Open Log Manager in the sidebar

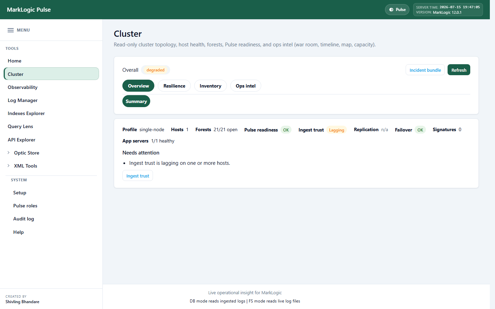pos(51,100)
